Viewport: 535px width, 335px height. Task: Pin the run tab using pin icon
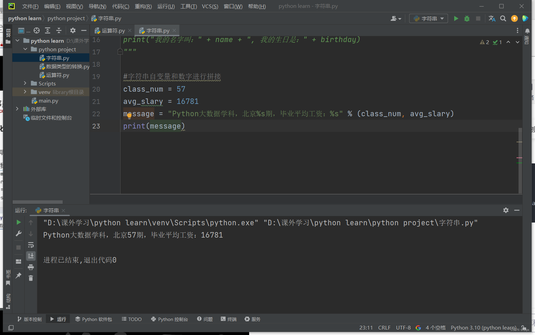[18, 276]
